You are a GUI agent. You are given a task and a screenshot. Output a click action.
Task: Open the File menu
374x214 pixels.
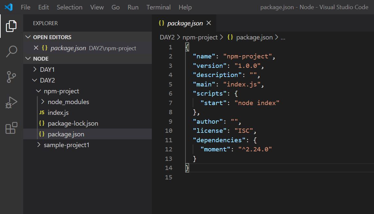pyautogui.click(x=26, y=8)
